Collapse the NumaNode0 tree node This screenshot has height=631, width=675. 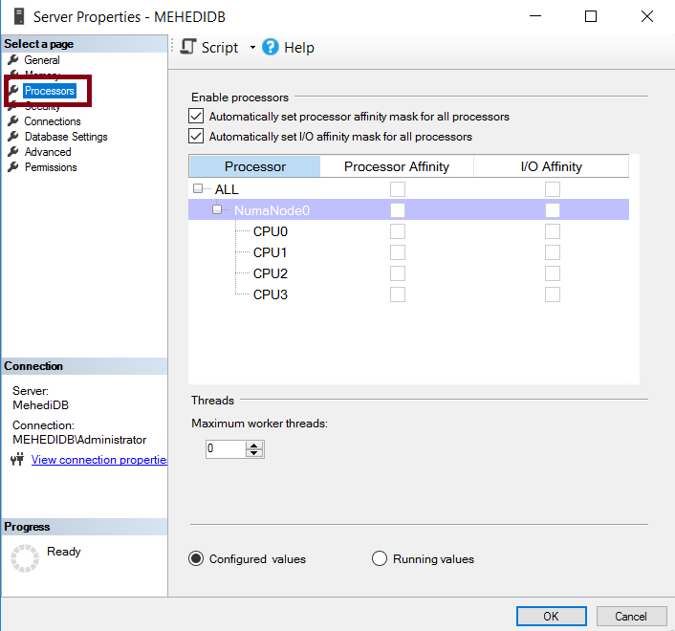(x=217, y=209)
